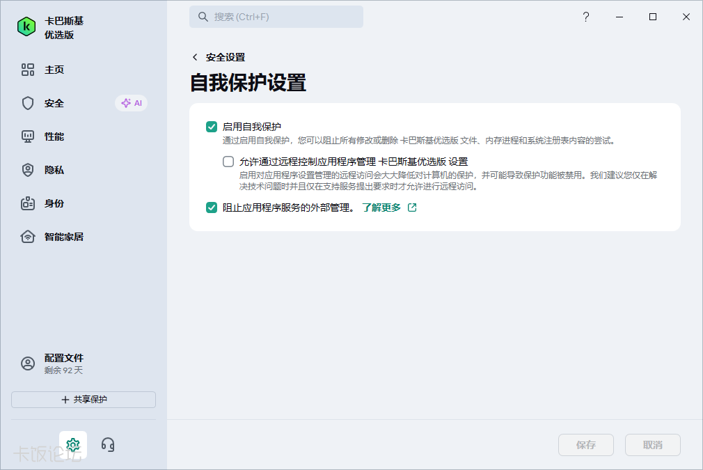Viewport: 703px width, 470px height.
Task: Click the external link icon beside 了解更多
Action: click(x=412, y=207)
